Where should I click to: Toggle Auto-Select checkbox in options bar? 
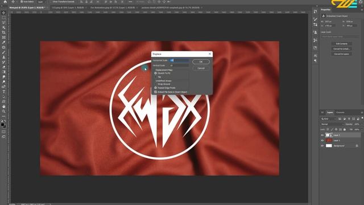click(x=22, y=2)
